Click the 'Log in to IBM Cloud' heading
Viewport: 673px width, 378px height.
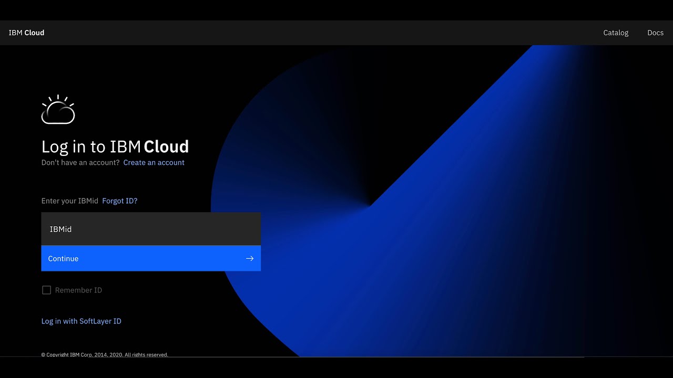[x=115, y=146]
